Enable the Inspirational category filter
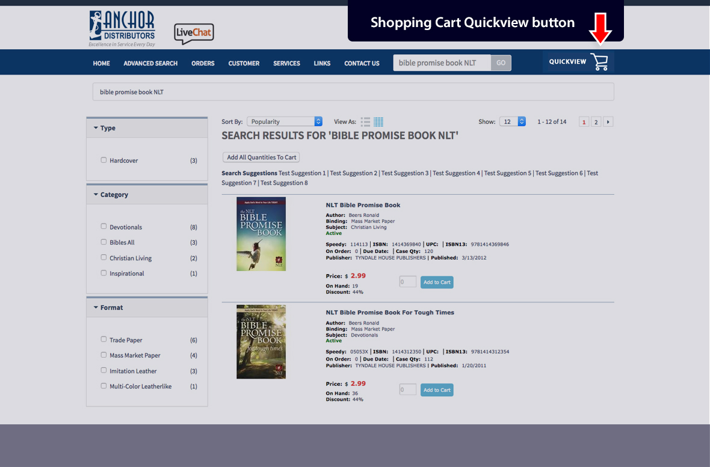 [103, 273]
